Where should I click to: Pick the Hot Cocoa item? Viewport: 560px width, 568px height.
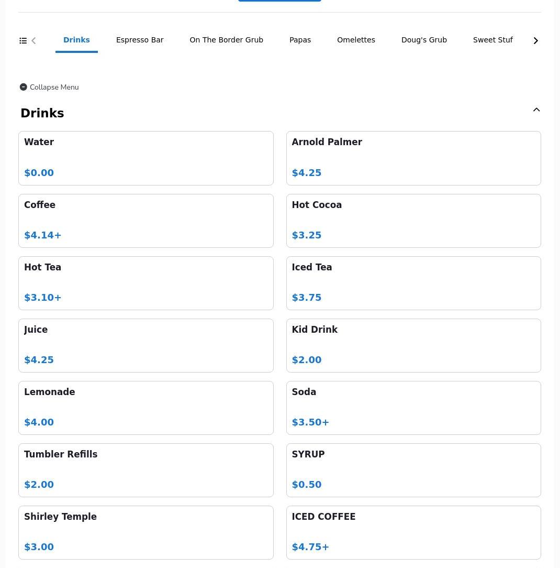[413, 221]
